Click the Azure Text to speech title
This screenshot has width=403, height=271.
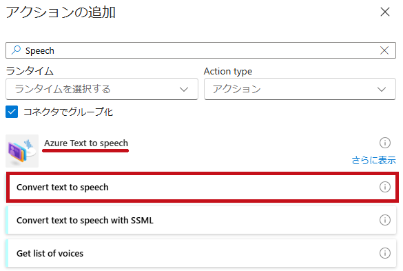tap(86, 143)
